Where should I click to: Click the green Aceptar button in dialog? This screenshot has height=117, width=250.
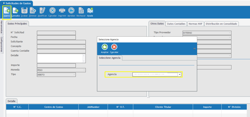[x=105, y=47]
